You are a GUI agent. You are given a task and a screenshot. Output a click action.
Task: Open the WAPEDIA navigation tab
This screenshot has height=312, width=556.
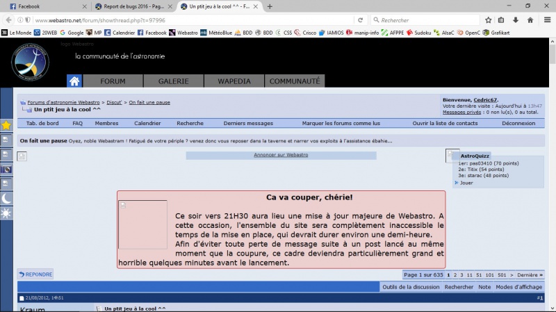tap(234, 81)
